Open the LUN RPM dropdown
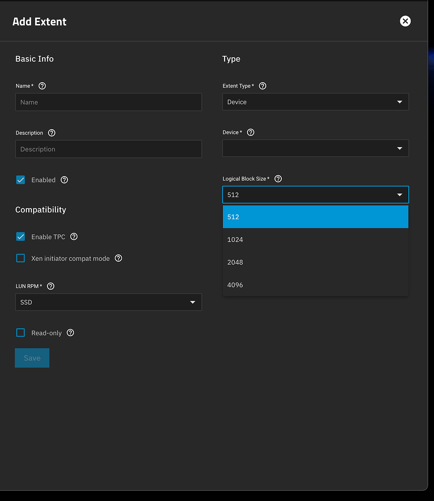Screen dimensions: 434x501 tap(108, 302)
